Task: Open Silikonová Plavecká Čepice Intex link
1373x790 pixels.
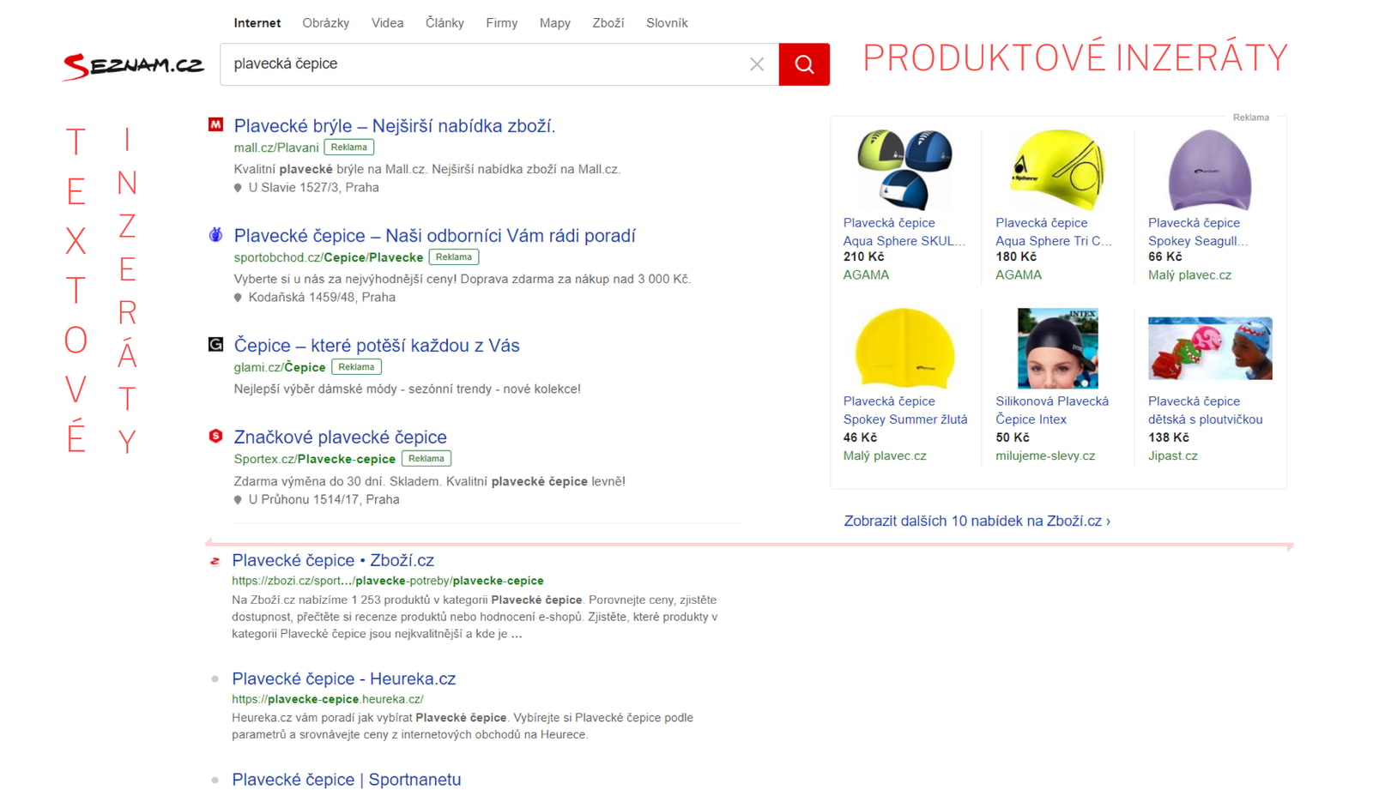Action: tap(1052, 410)
